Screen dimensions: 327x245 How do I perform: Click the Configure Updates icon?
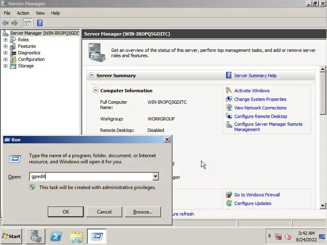(x=229, y=203)
